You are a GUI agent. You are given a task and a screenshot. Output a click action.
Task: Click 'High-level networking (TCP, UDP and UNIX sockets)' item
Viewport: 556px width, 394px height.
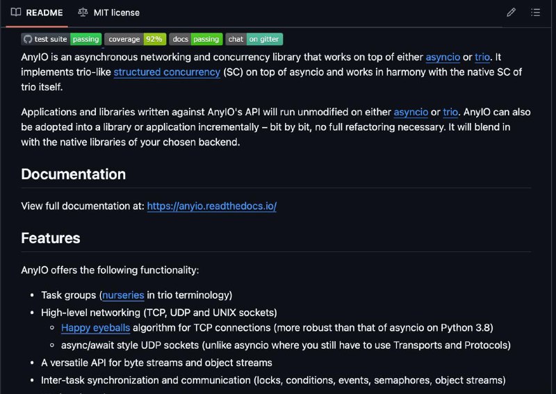(x=159, y=313)
